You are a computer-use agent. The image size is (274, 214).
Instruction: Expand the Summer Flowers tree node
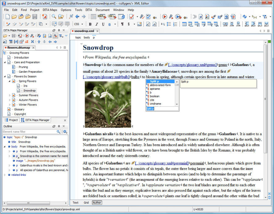tap(9, 95)
